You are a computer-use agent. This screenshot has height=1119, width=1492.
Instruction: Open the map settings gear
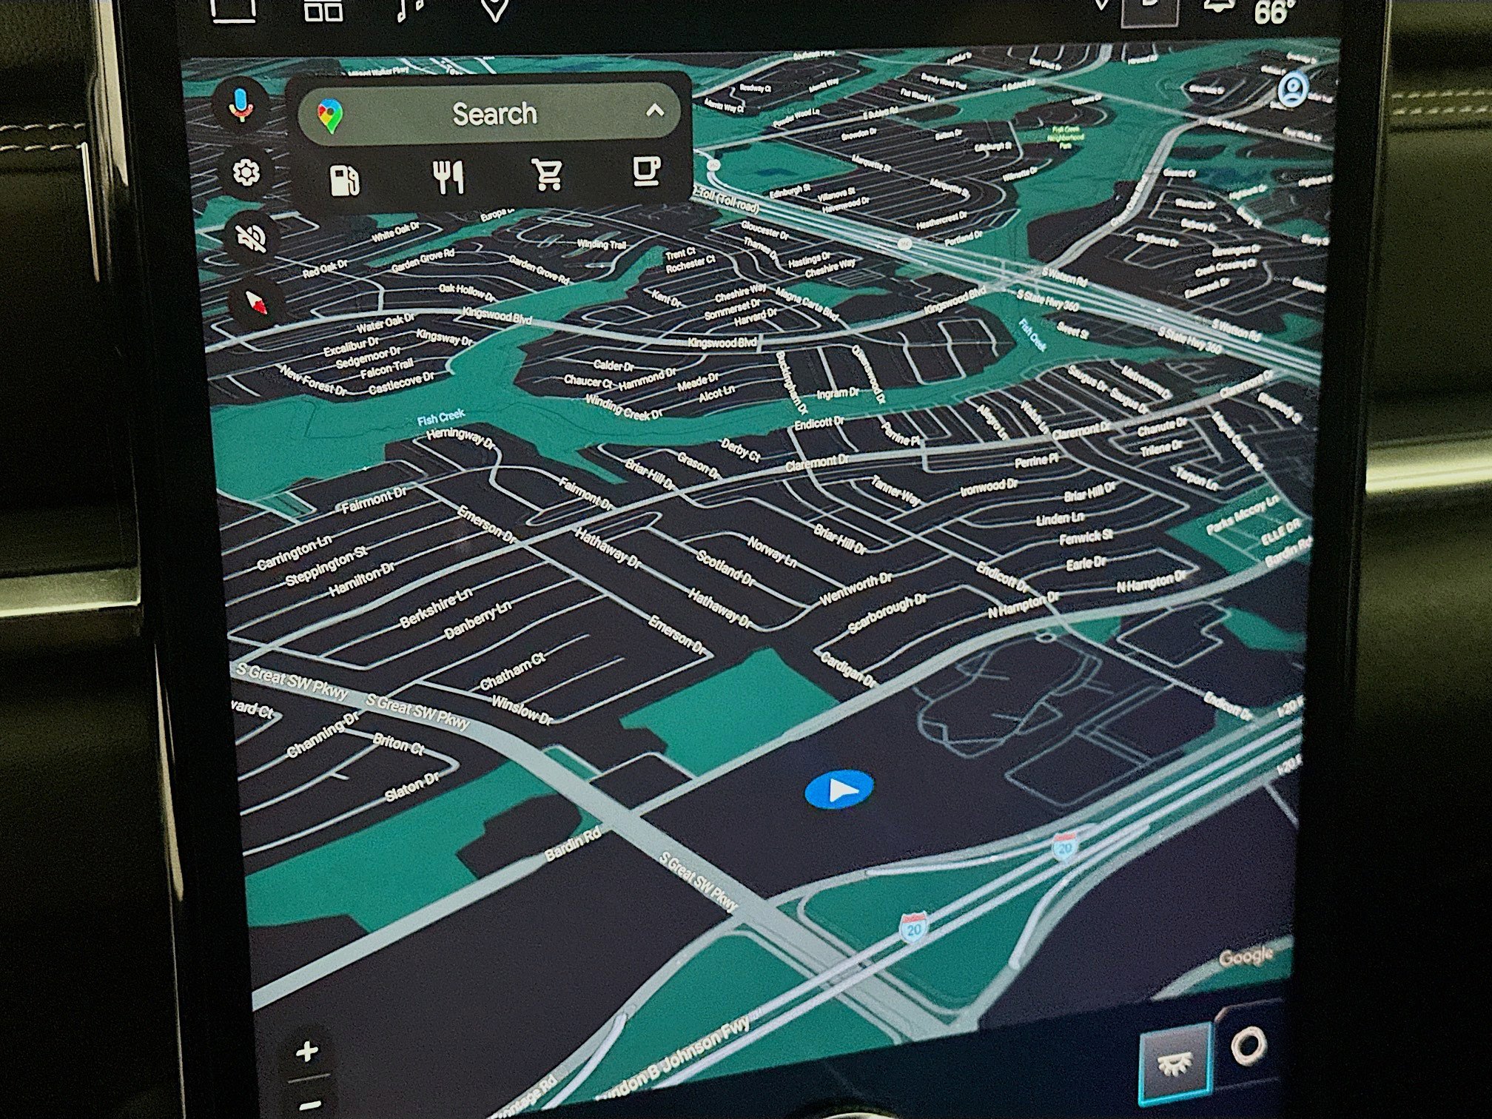tap(246, 172)
